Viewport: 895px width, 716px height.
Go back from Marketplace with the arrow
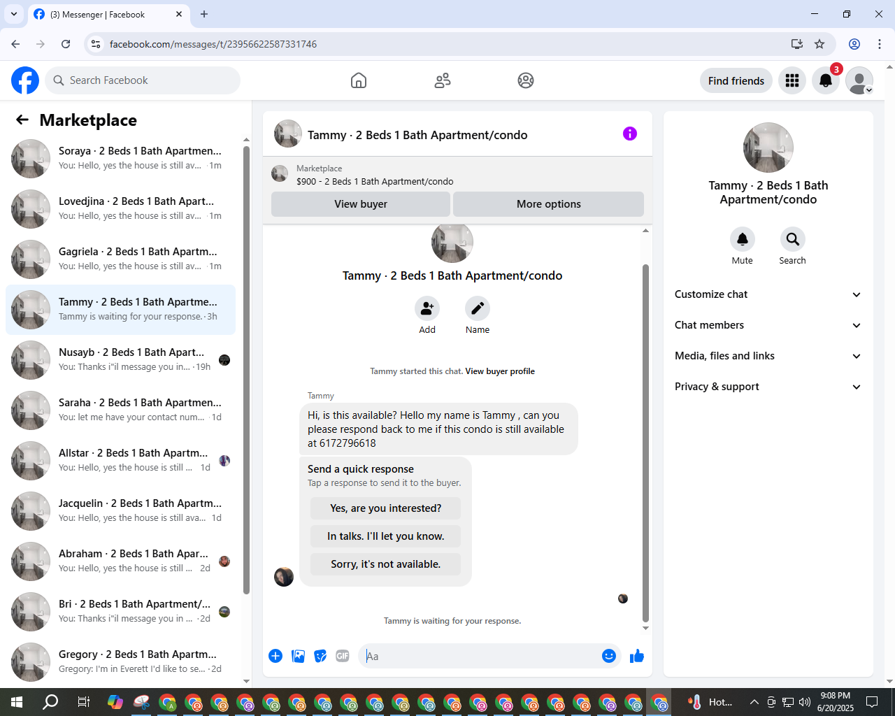coord(22,120)
